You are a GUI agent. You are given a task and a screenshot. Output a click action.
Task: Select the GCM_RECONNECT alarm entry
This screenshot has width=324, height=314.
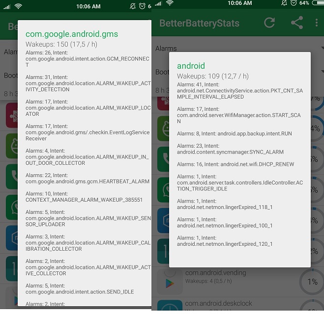coord(88,59)
